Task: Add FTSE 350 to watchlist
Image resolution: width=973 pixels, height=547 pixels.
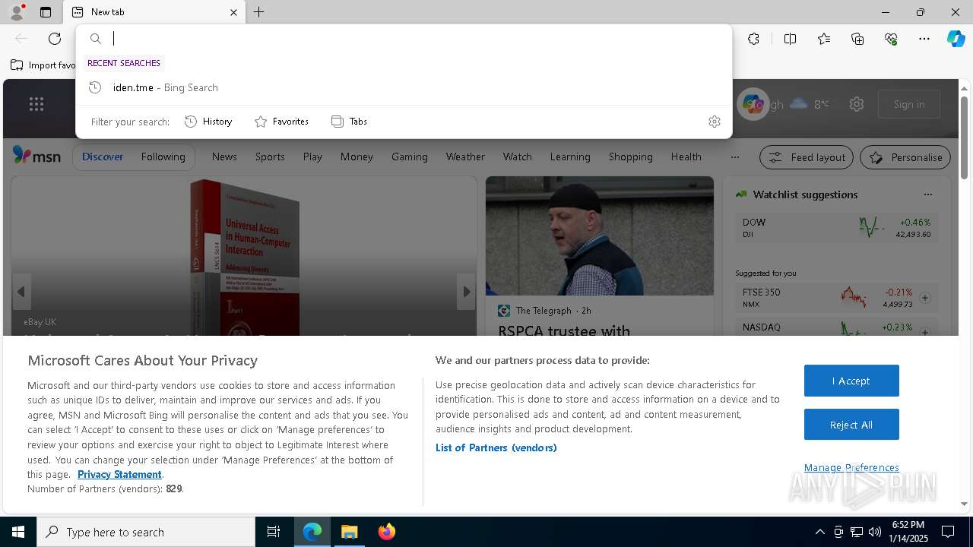Action: 925,298
